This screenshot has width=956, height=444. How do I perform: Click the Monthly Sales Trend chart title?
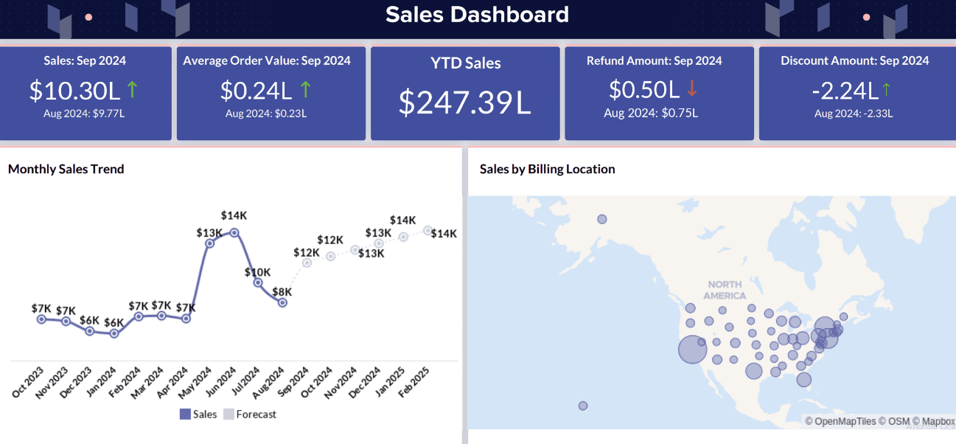66,169
